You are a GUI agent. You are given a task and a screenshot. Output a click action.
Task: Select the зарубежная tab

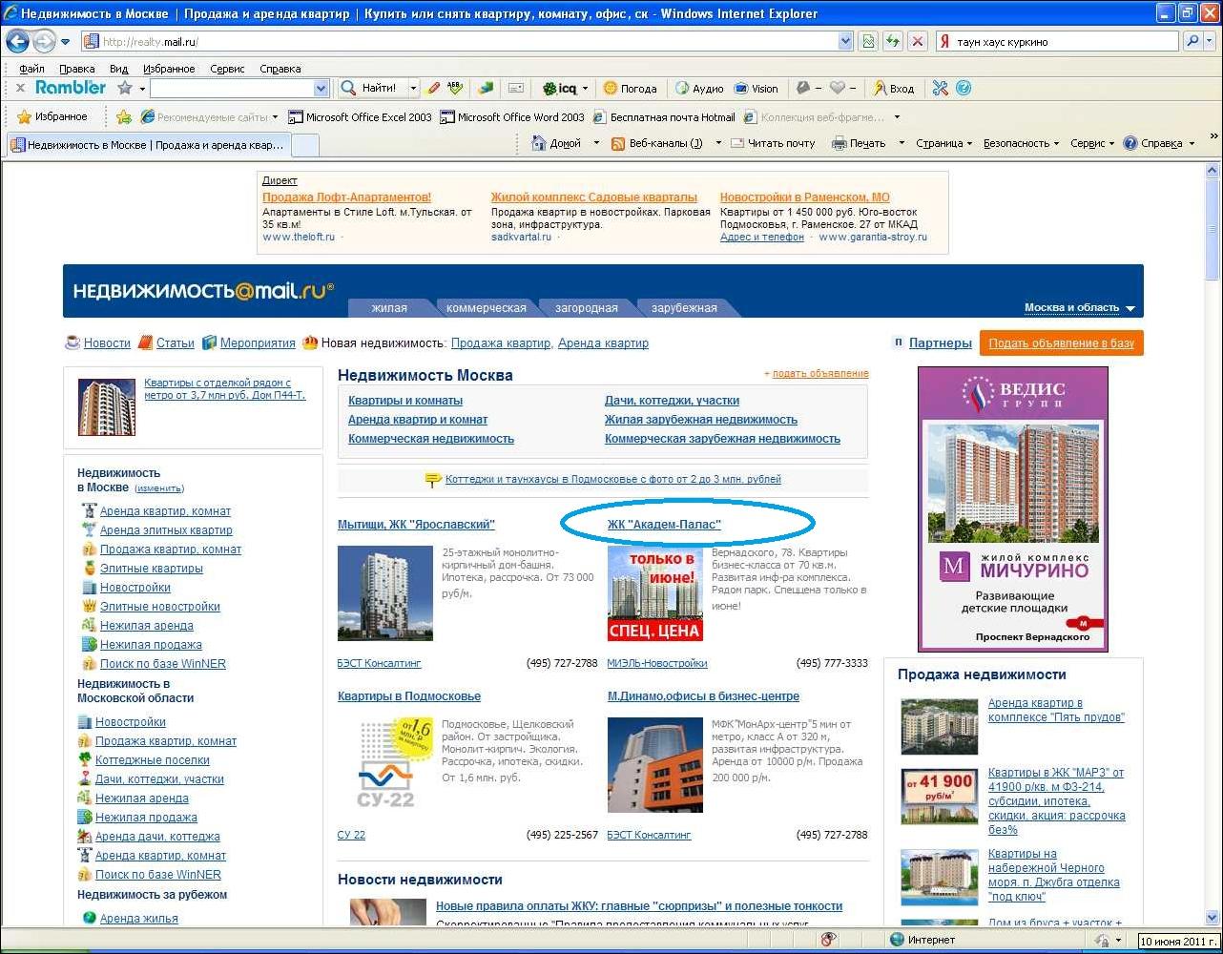(x=684, y=307)
